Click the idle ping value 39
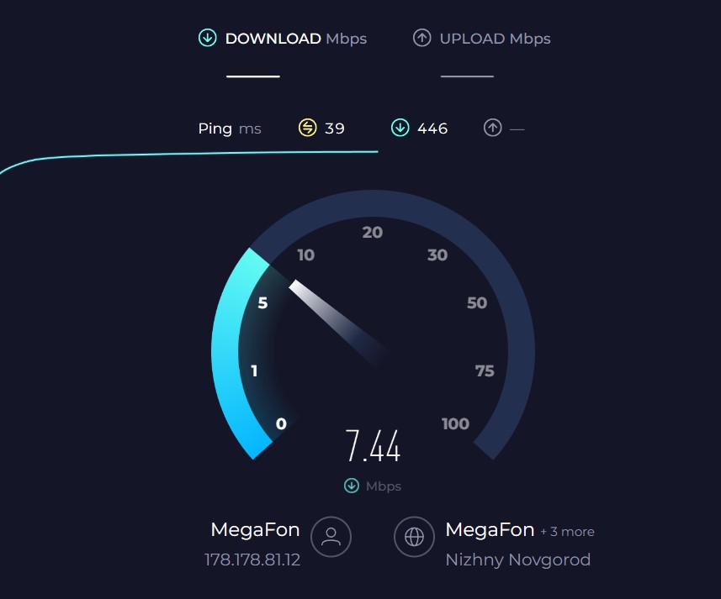This screenshot has height=599, width=721. 335,128
